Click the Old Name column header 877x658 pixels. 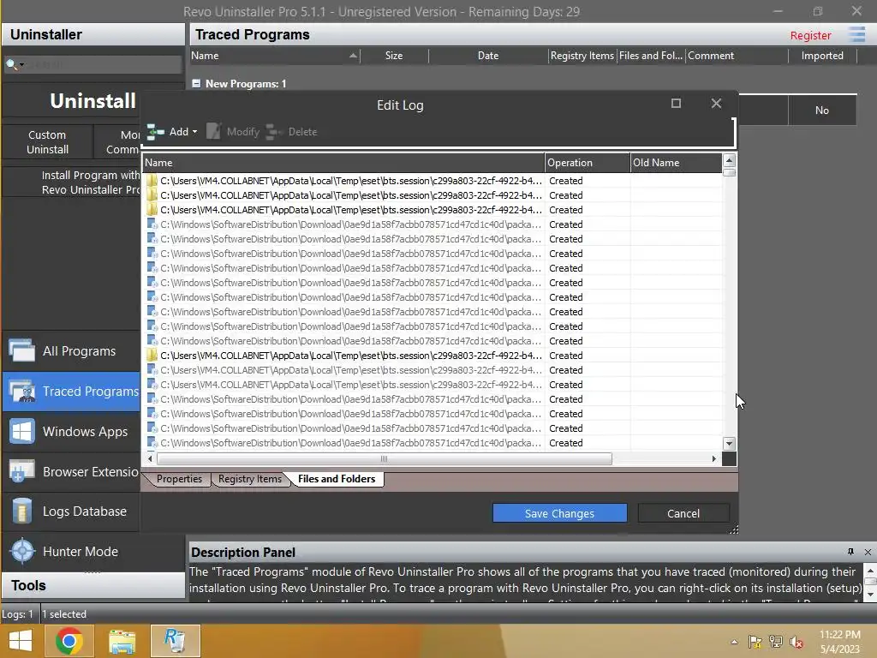676,163
